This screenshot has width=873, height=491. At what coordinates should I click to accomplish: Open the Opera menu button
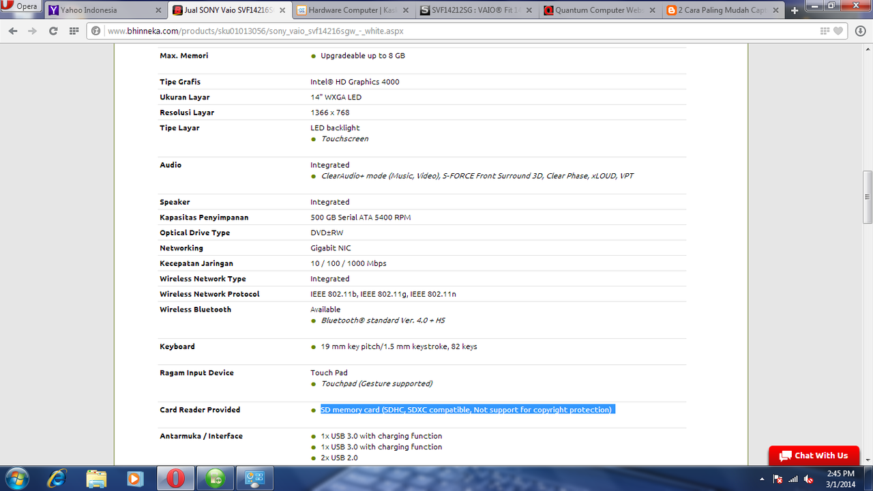tap(20, 7)
